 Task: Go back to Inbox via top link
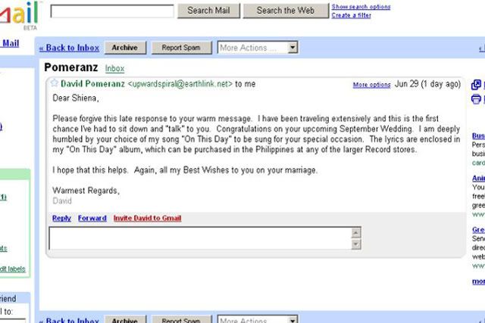click(x=69, y=48)
